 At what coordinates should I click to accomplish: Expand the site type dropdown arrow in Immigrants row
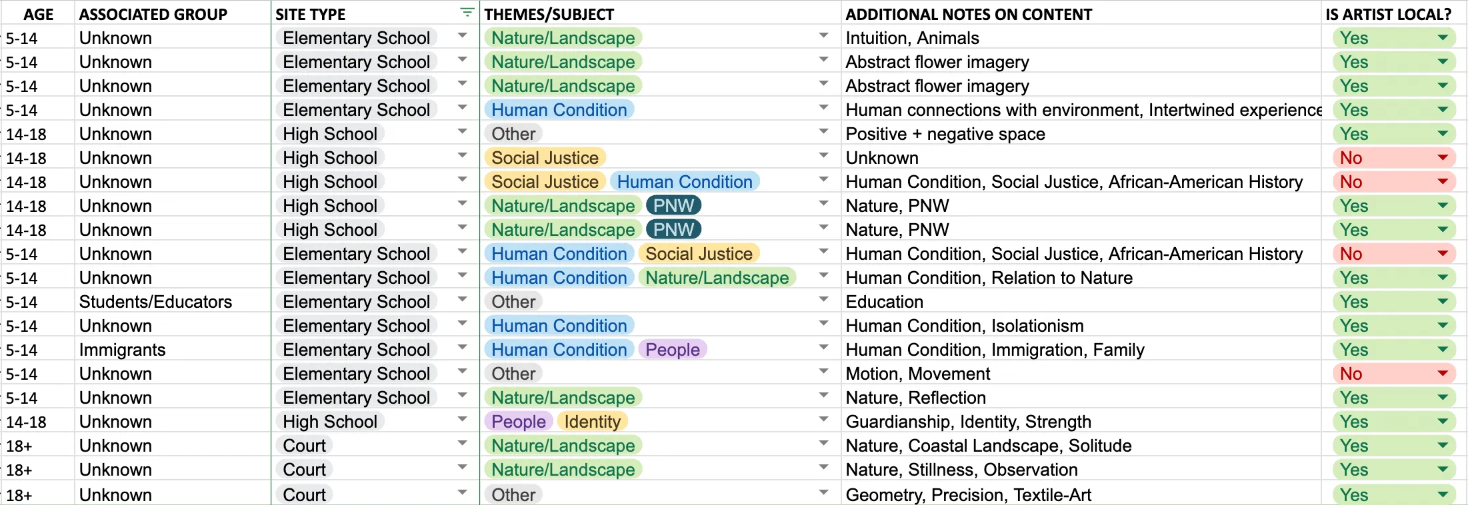(x=462, y=348)
